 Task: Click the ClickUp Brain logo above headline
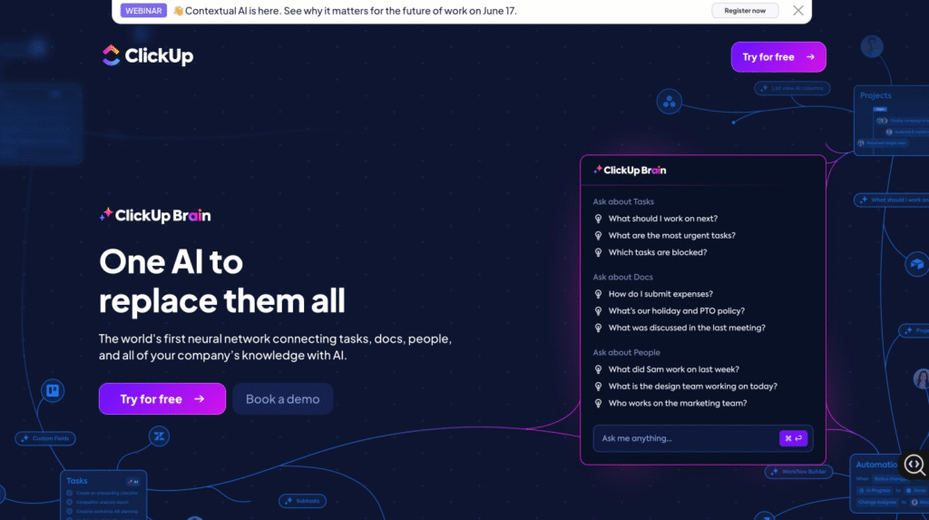tap(155, 215)
